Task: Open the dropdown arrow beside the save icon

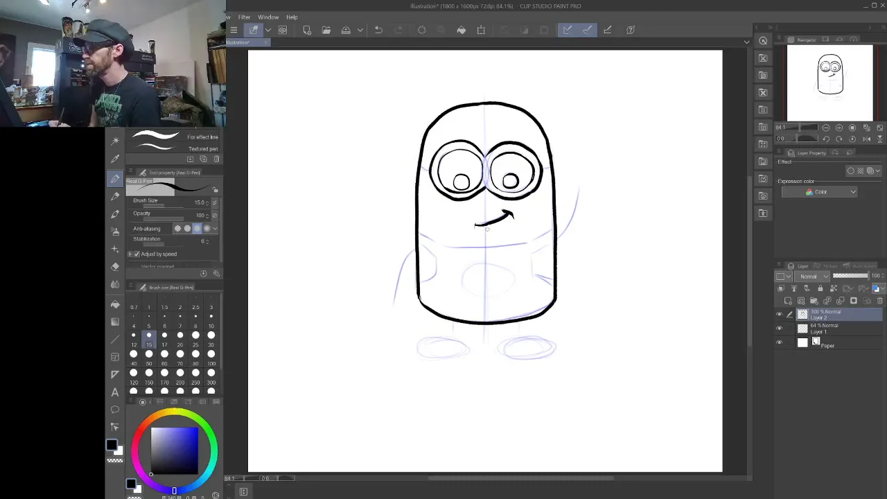Action: (360, 30)
